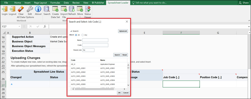Image resolution: width=251 pixels, height=99 pixels.
Task: Close the Search and Select dialog
Action: tap(127, 22)
